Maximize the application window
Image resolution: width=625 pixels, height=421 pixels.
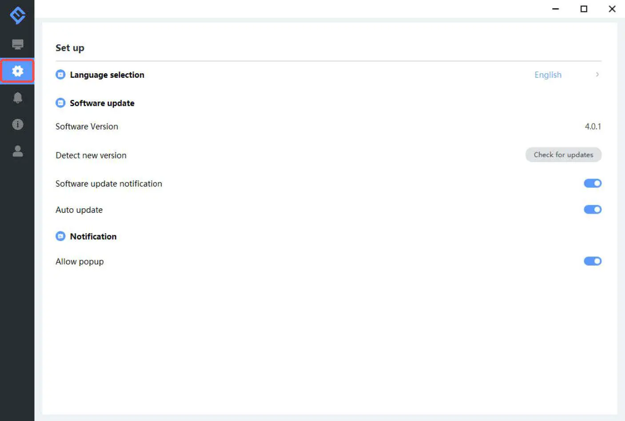[x=584, y=9]
